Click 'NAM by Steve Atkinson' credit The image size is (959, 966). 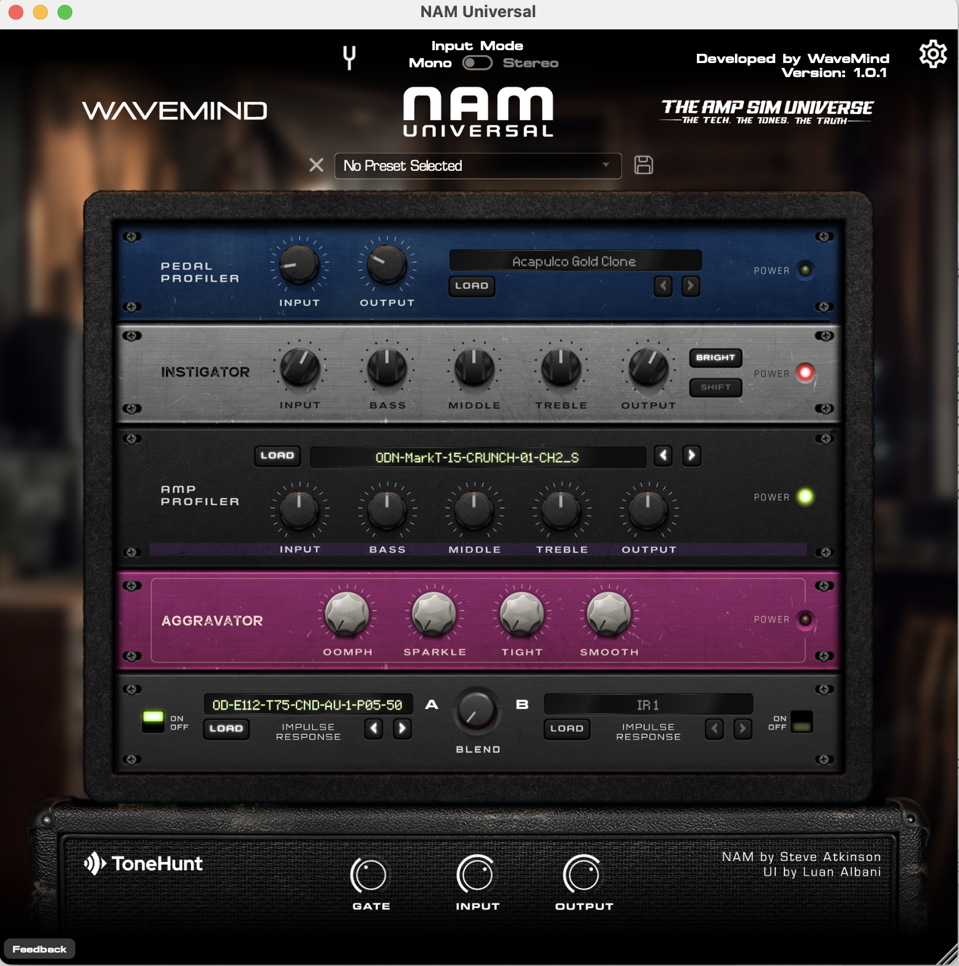[x=801, y=857]
